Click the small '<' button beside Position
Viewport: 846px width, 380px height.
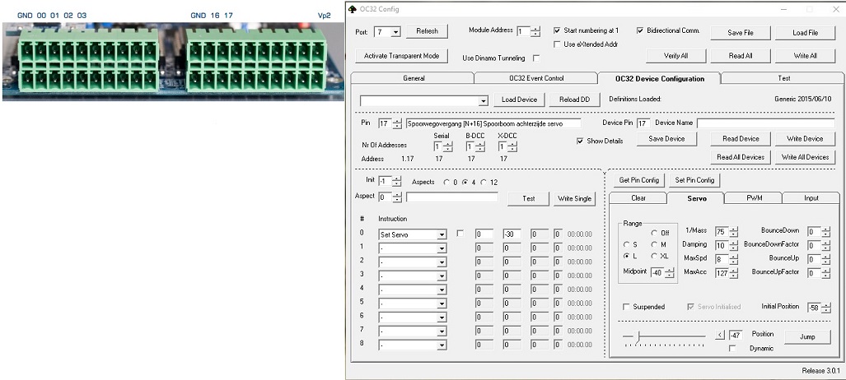pos(718,335)
